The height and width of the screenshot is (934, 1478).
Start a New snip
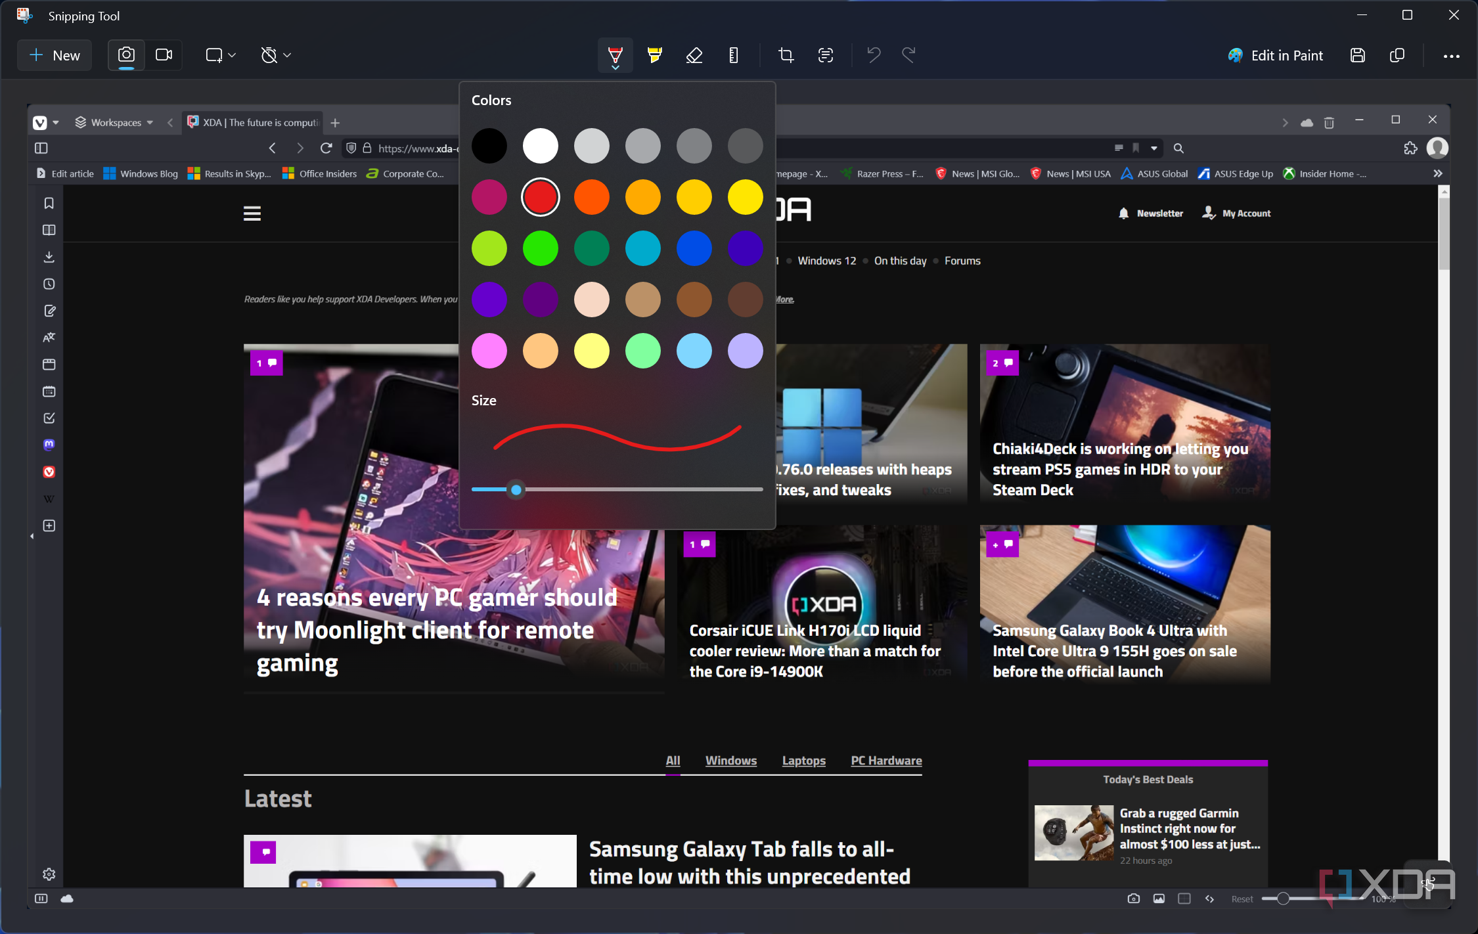point(55,55)
